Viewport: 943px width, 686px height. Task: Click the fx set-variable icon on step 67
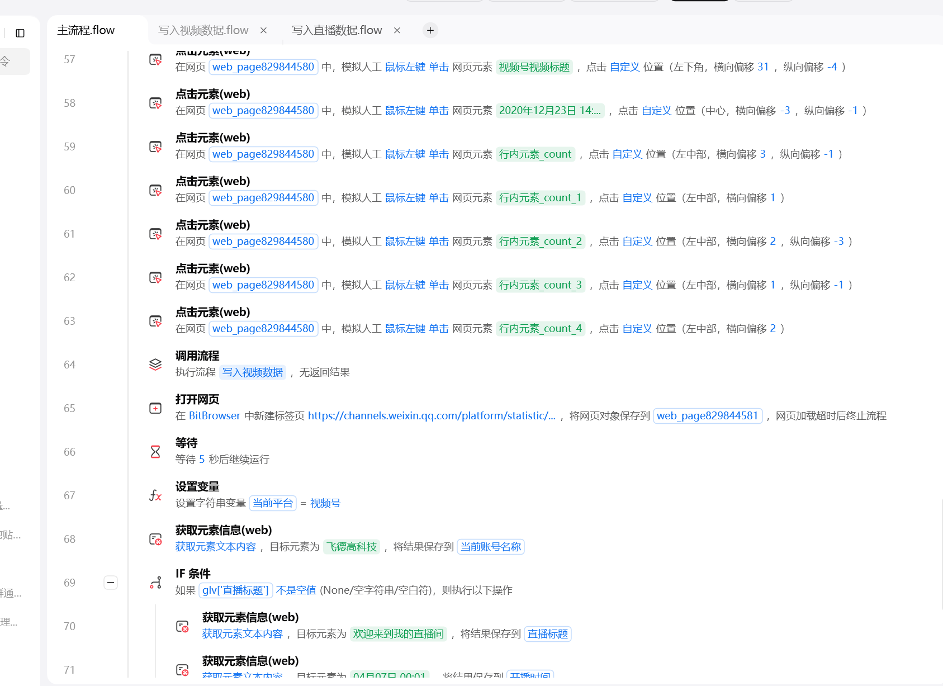pos(155,495)
